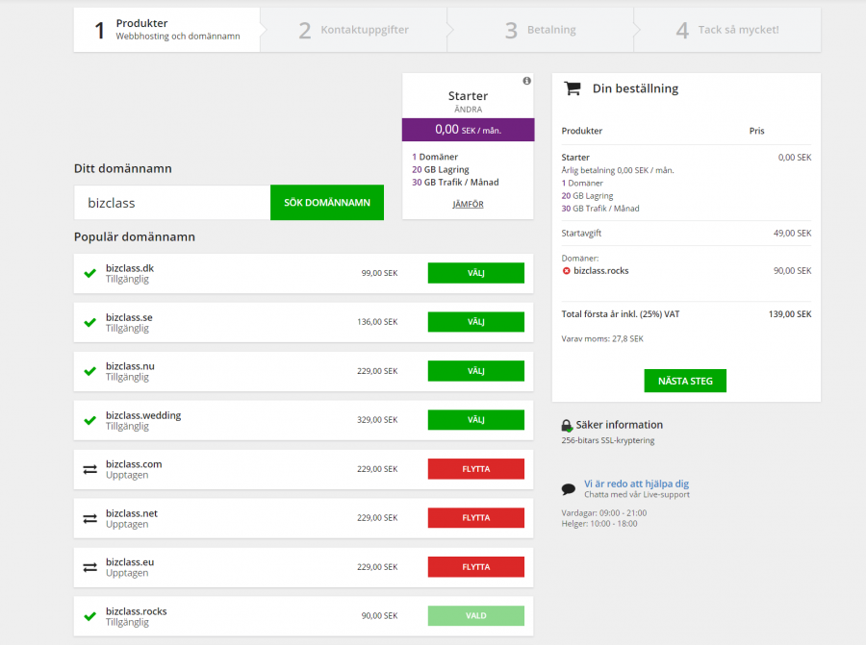
Task: Click the shopping cart icon beside Din beställning
Action: pos(573,88)
